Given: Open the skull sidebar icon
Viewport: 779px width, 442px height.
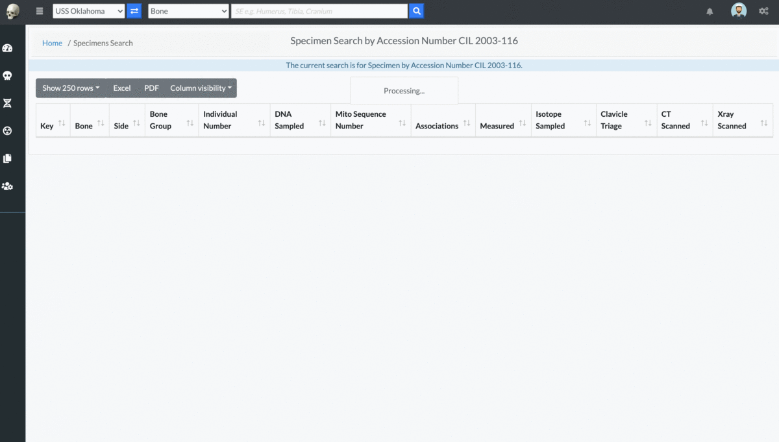Looking at the screenshot, I should (x=8, y=76).
